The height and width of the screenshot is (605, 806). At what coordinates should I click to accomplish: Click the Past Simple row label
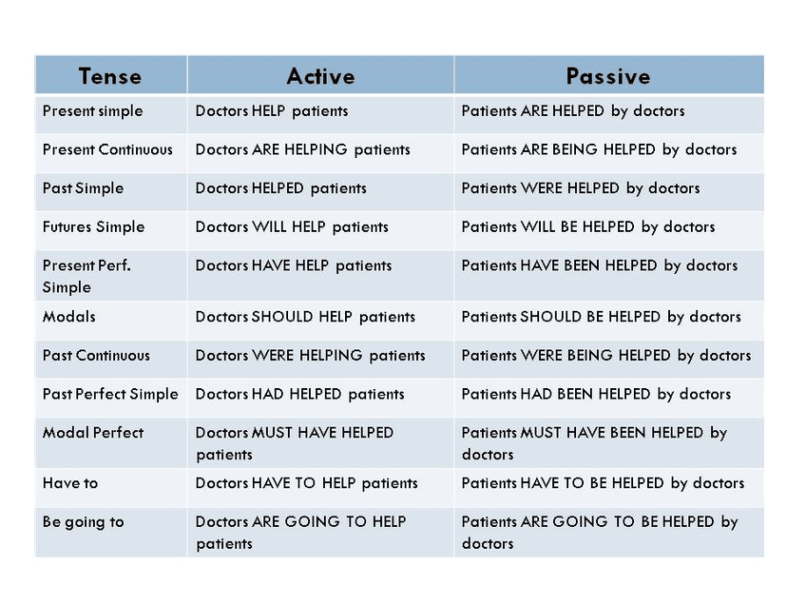(84, 188)
